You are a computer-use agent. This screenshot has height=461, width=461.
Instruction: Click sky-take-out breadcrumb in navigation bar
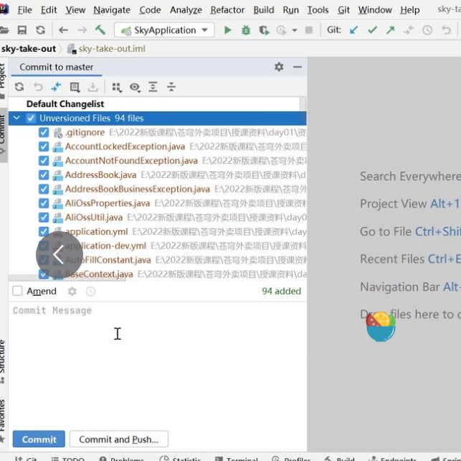point(28,49)
